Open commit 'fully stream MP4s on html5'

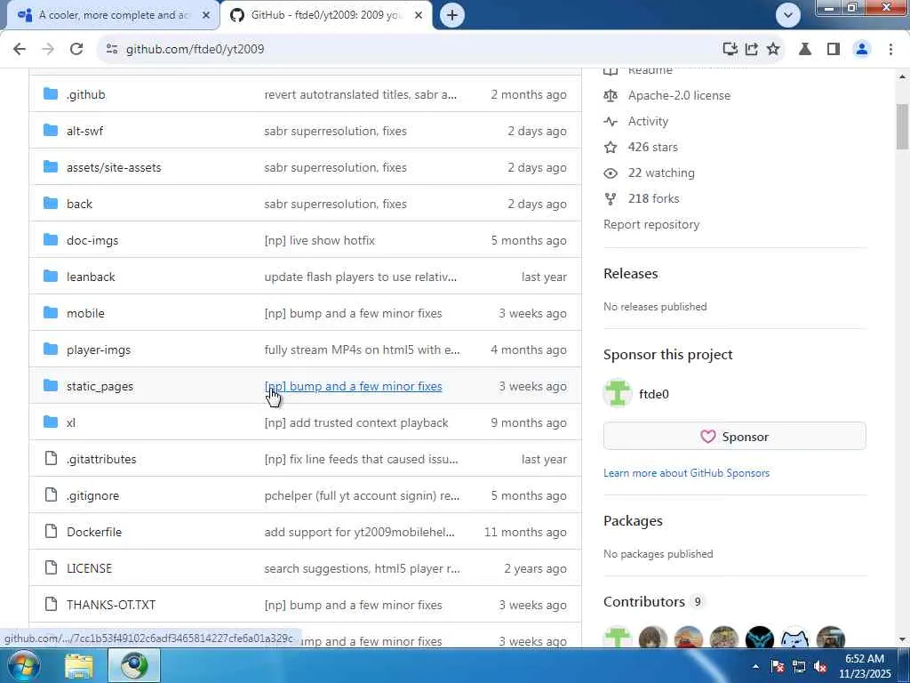click(x=362, y=350)
